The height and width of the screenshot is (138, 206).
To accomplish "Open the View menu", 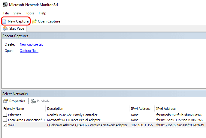I will point(17,13).
